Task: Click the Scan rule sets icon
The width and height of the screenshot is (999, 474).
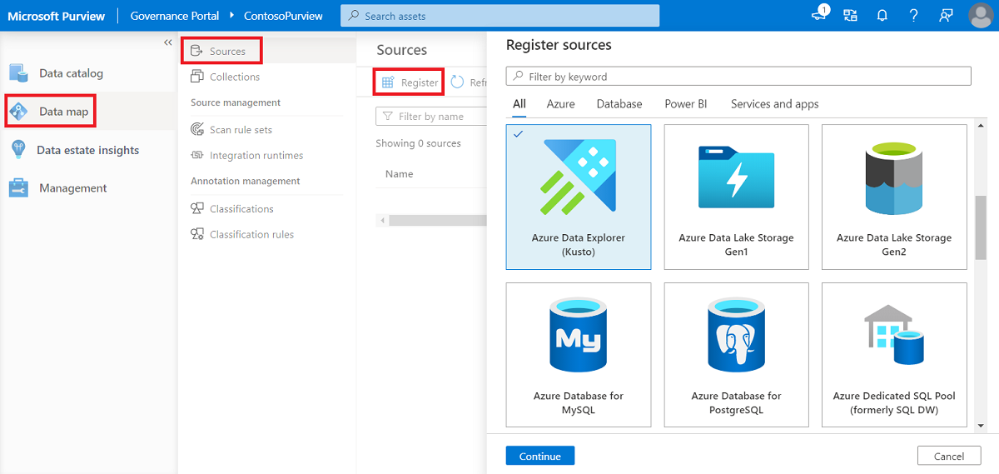Action: click(x=197, y=130)
